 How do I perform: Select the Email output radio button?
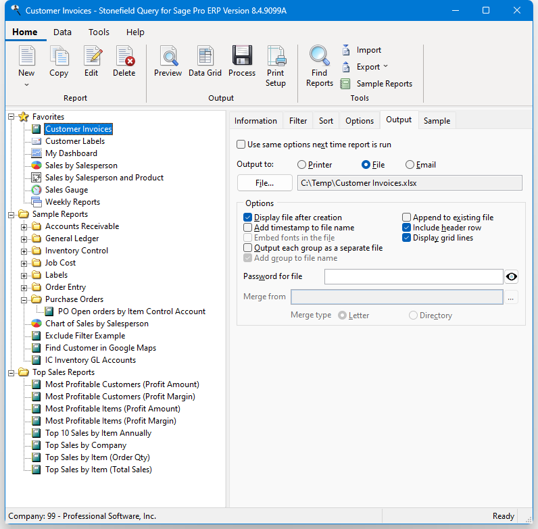pos(410,165)
